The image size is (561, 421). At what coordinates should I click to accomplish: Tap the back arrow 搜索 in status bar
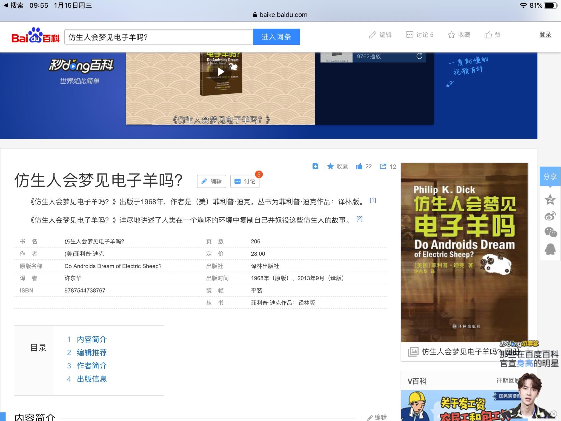coord(13,5)
